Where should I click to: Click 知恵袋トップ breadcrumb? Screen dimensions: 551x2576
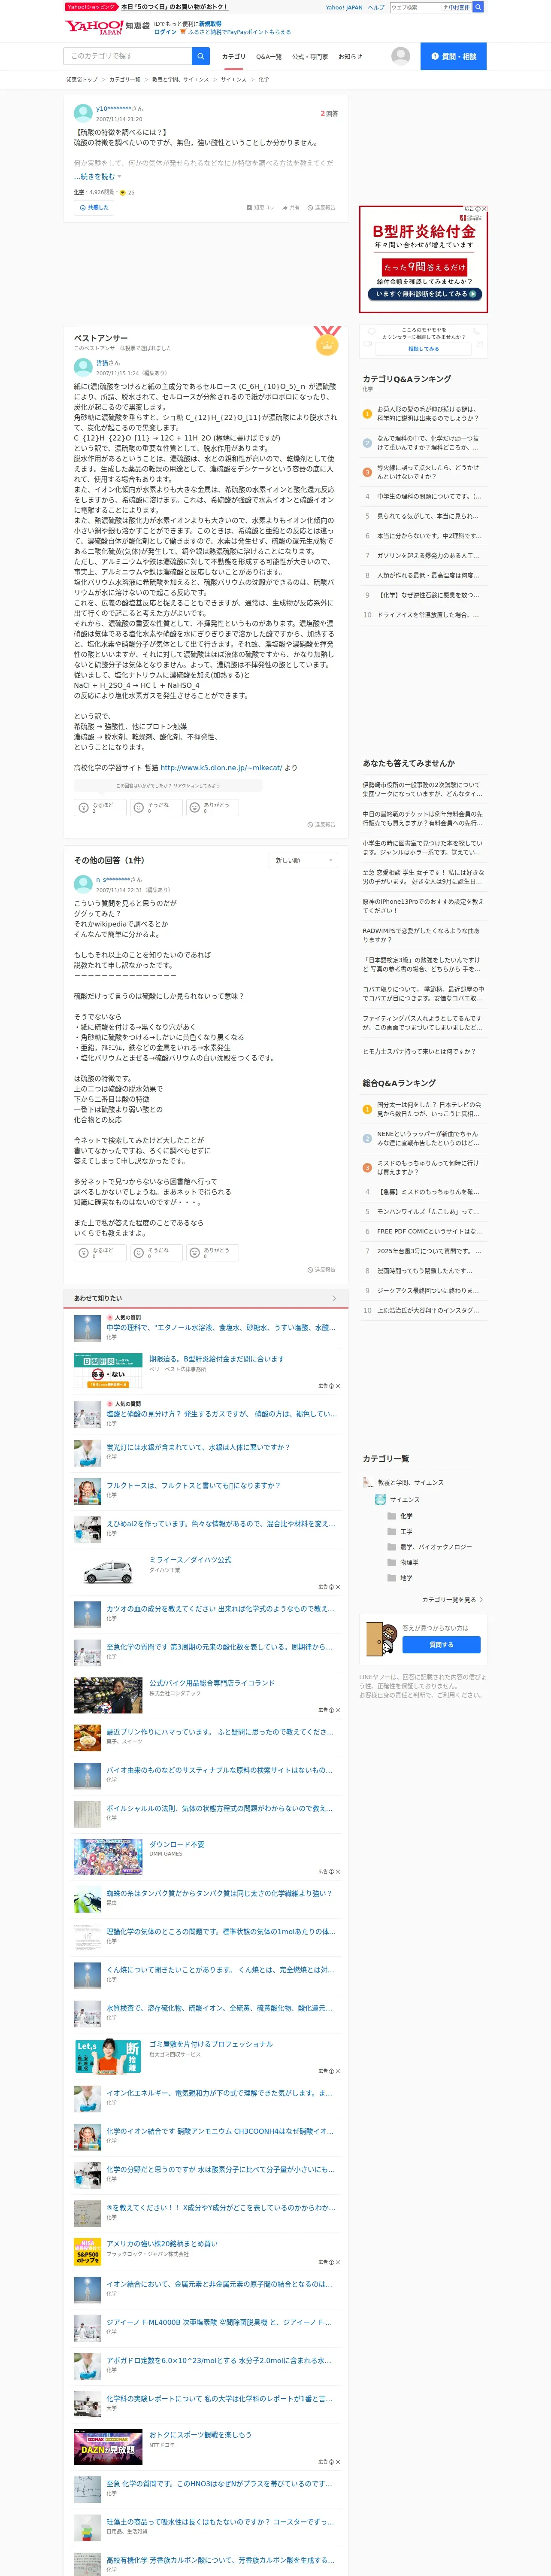[x=82, y=79]
